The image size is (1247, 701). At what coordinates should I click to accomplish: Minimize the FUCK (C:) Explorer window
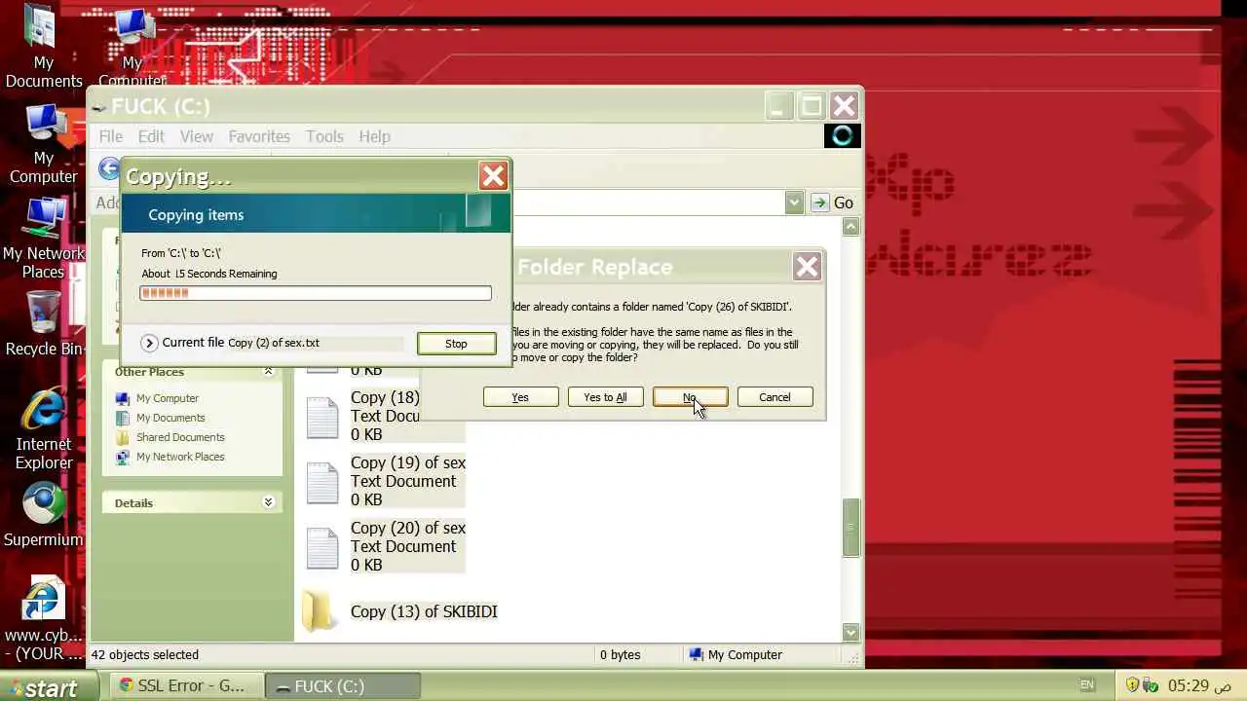click(778, 106)
